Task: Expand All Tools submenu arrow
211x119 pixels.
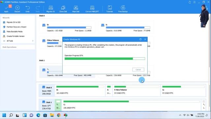Action: (33, 41)
